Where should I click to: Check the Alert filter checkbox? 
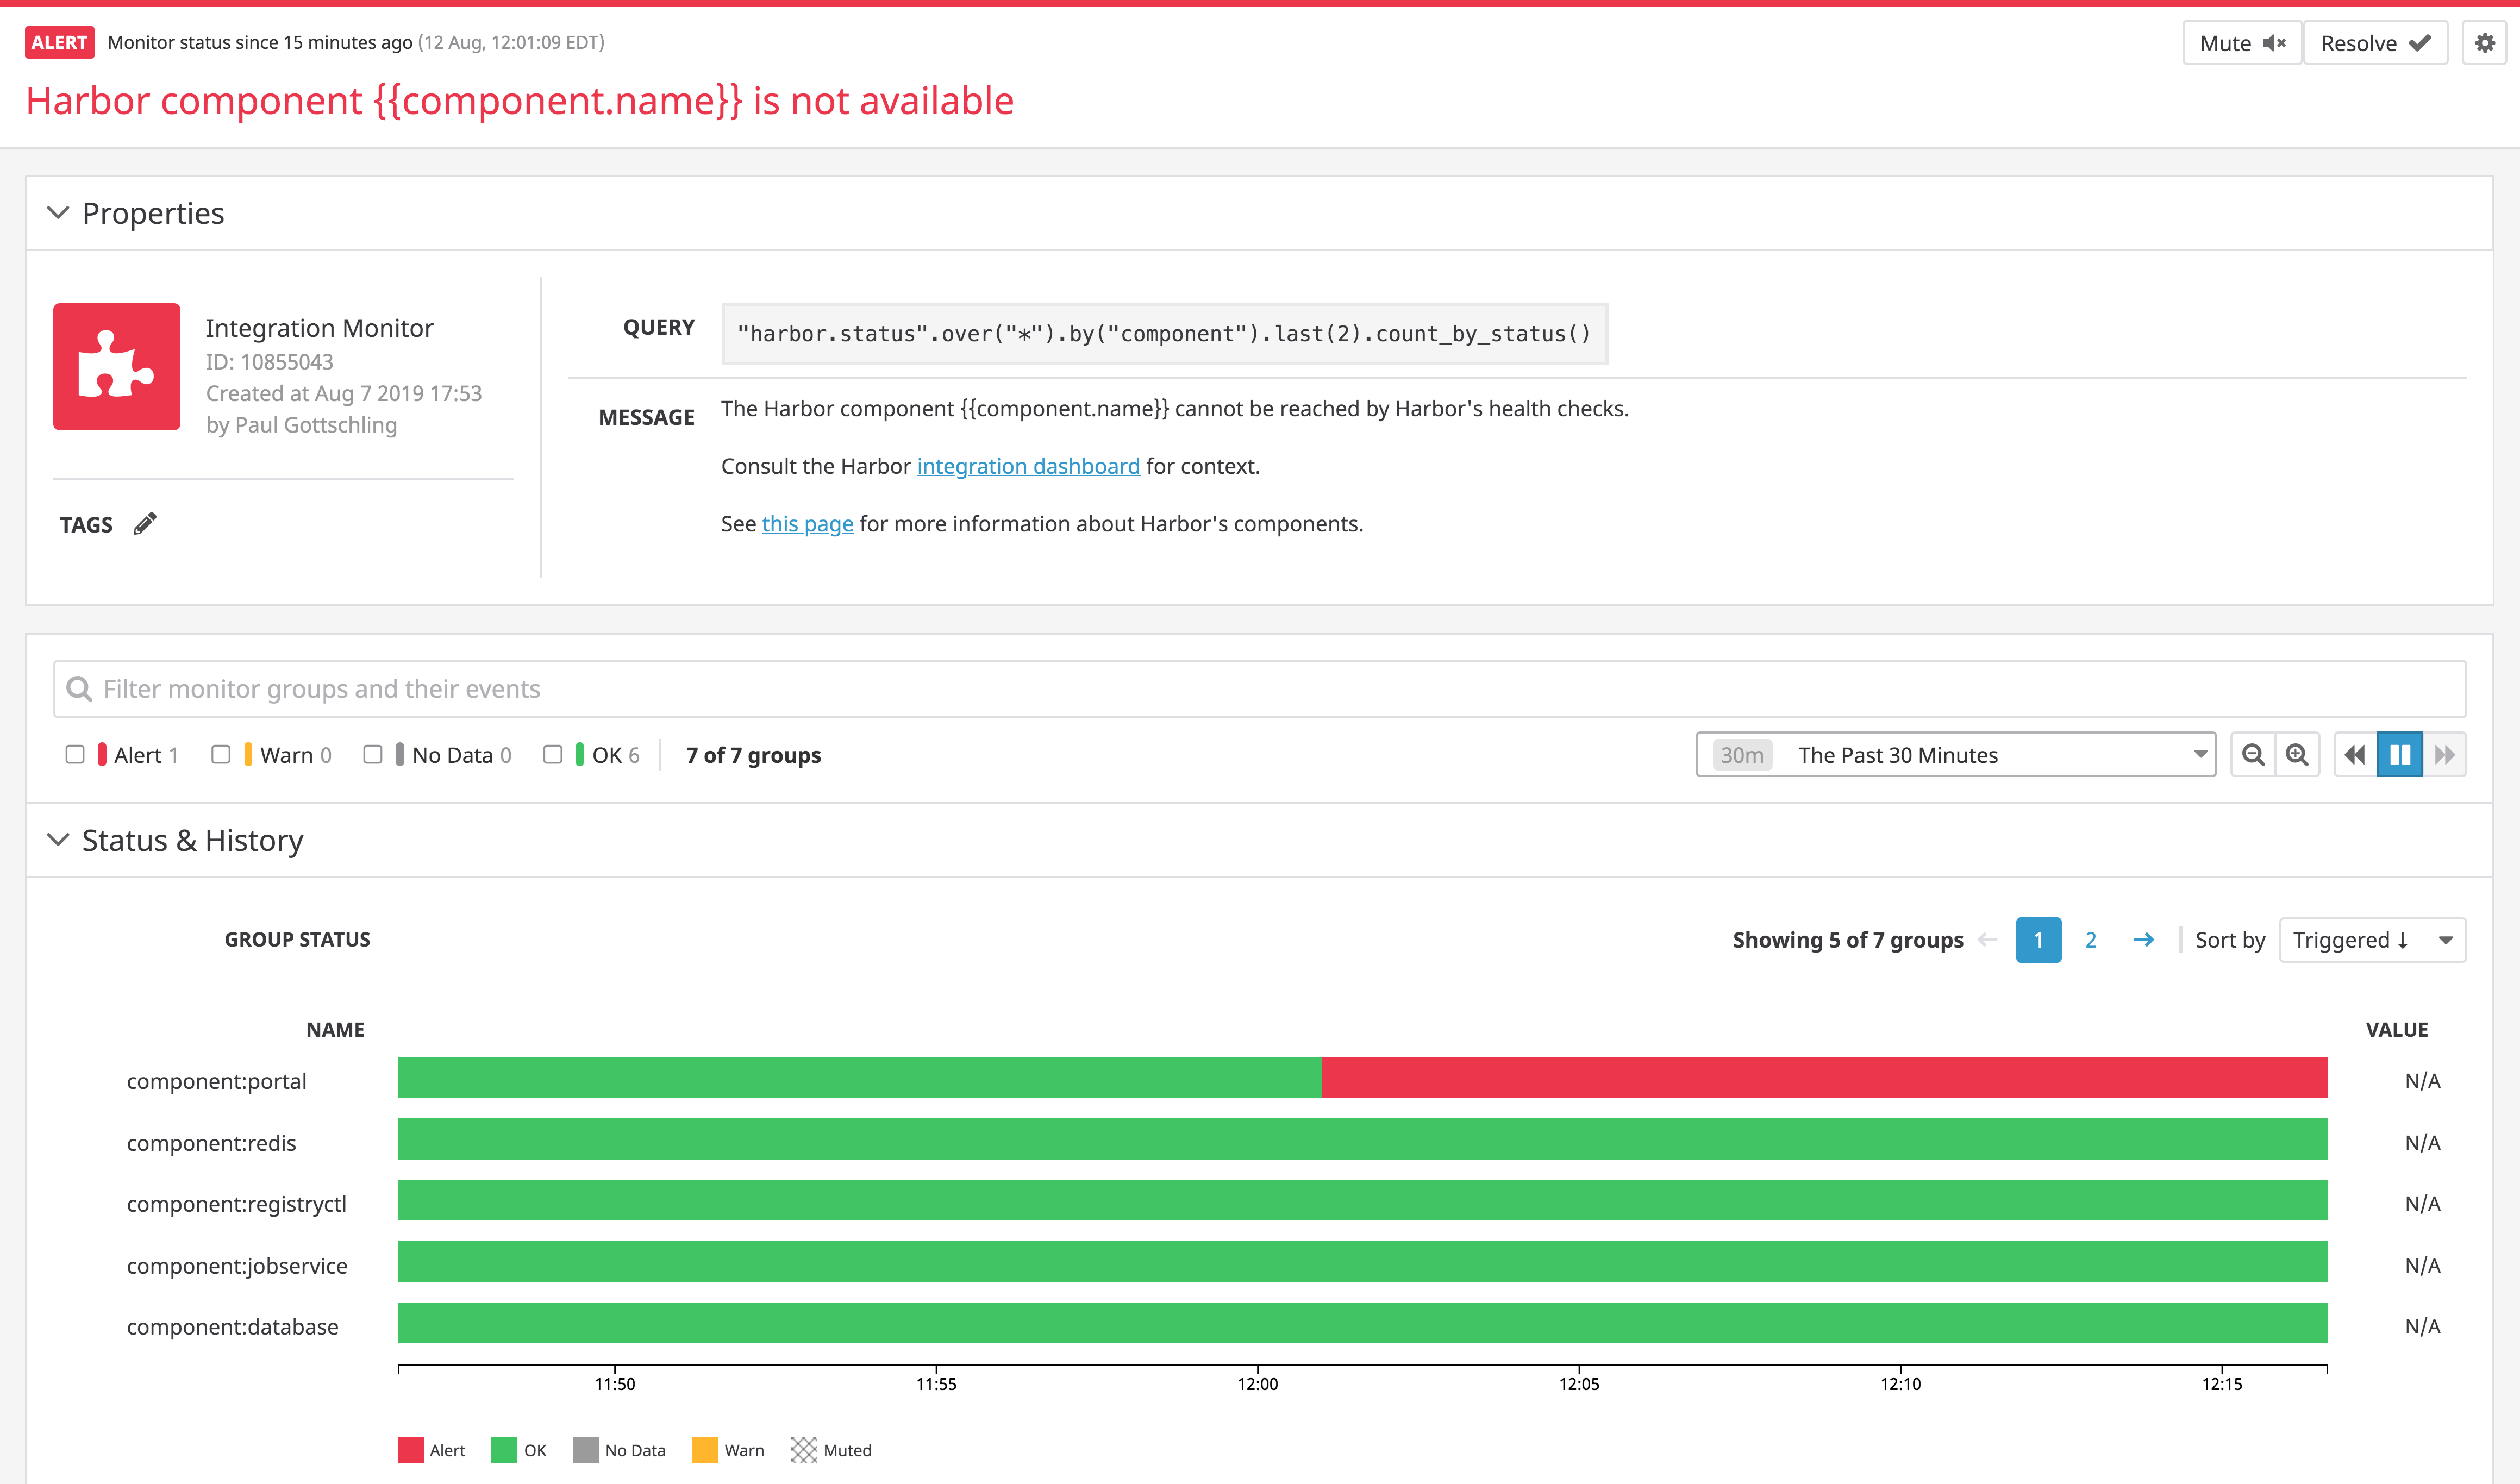pos(75,755)
